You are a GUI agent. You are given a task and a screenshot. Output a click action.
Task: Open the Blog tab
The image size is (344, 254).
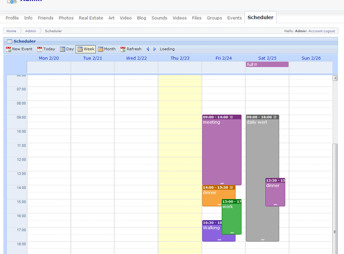tap(141, 18)
